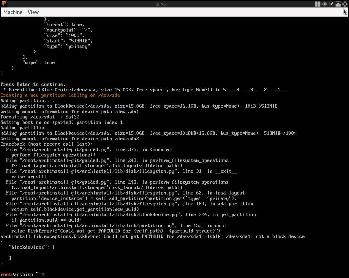This screenshot has width=349, height=278.
Task: Click the QEMU guest application icon in the titlebar
Action: [3, 4]
